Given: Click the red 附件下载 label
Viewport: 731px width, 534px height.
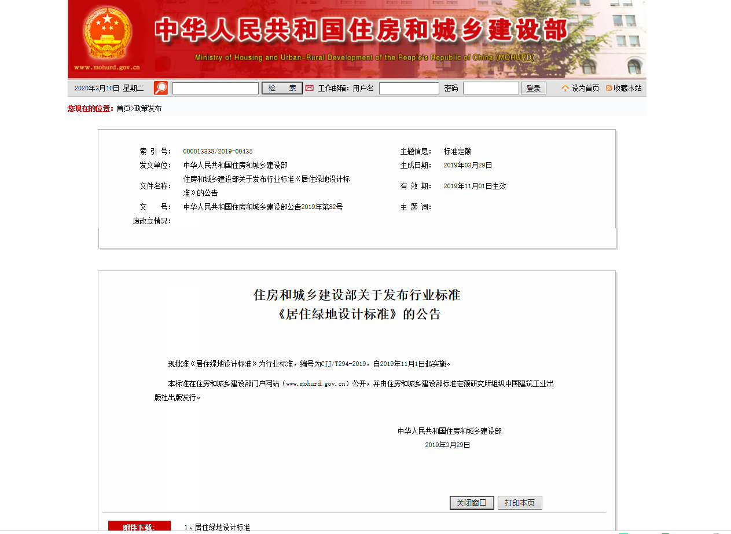Looking at the screenshot, I should click(x=139, y=527).
